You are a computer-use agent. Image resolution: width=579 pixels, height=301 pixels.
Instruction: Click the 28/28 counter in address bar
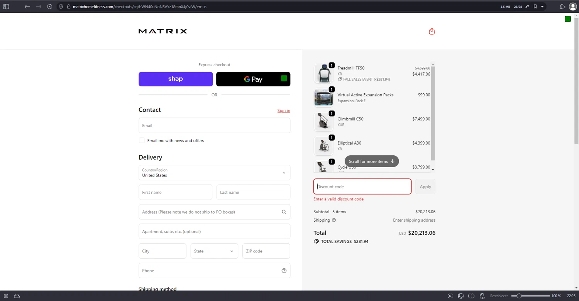[518, 7]
